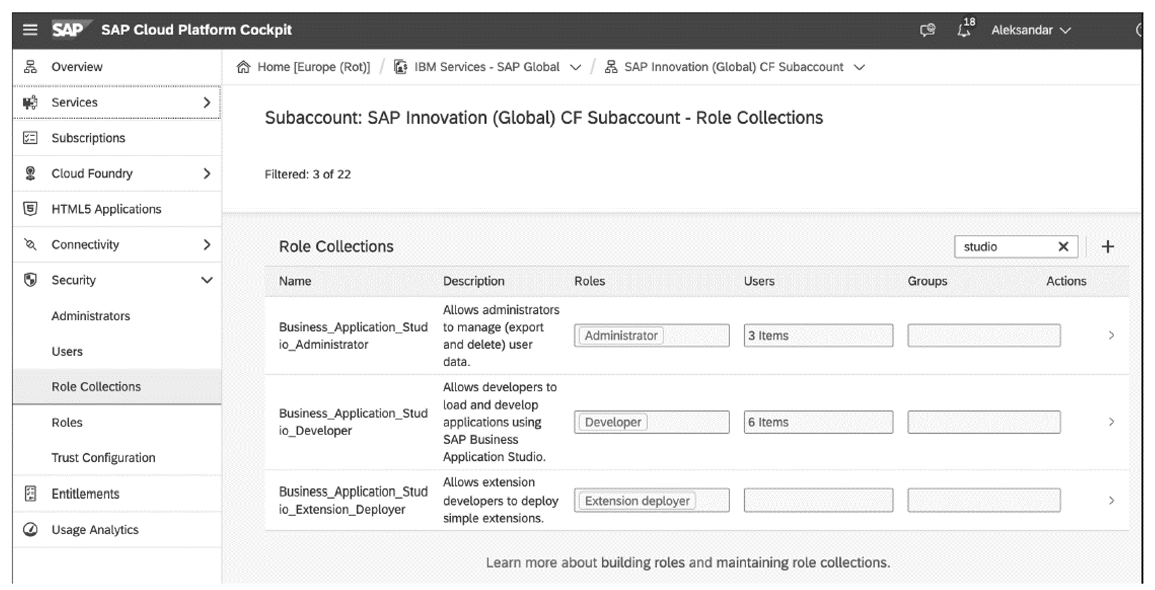Click the 6 Items users field
The height and width of the screenshot is (590, 1155).
[818, 421]
